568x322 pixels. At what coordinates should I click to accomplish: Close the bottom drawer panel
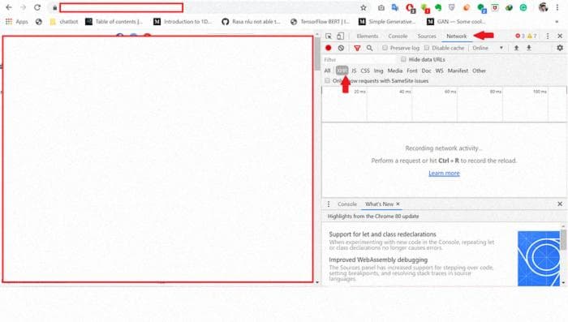point(560,204)
